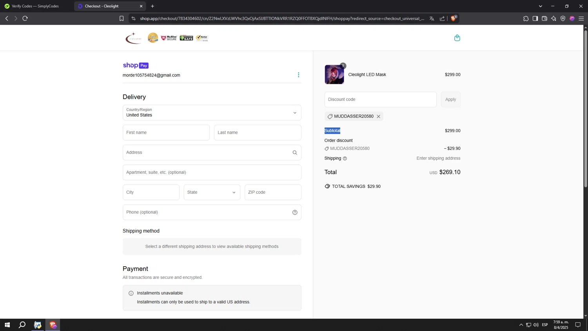This screenshot has width=588, height=331.
Task: Click the Shop Pay logo
Action: pyautogui.click(x=136, y=65)
